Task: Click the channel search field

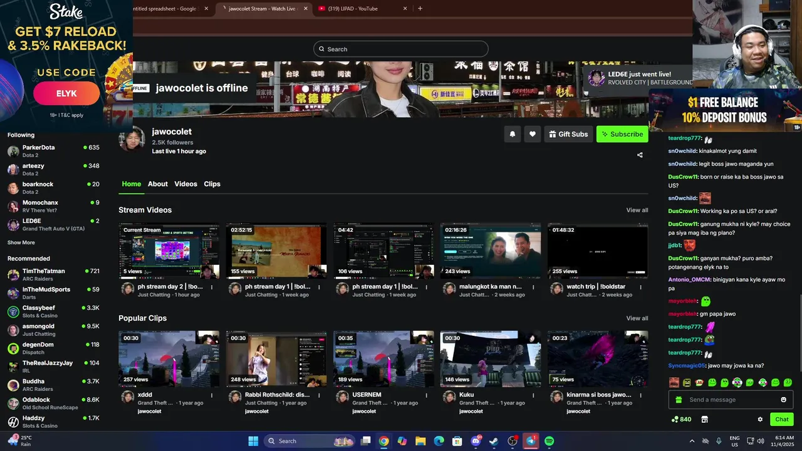Action: pos(401,49)
